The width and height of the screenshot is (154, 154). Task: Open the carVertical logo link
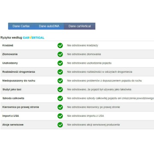[33, 38]
